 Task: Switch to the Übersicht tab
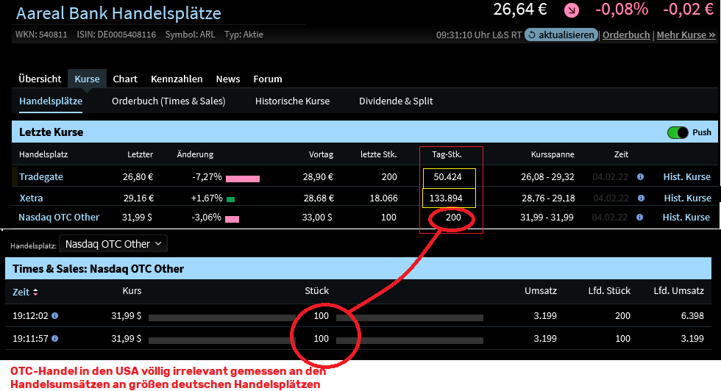click(40, 79)
